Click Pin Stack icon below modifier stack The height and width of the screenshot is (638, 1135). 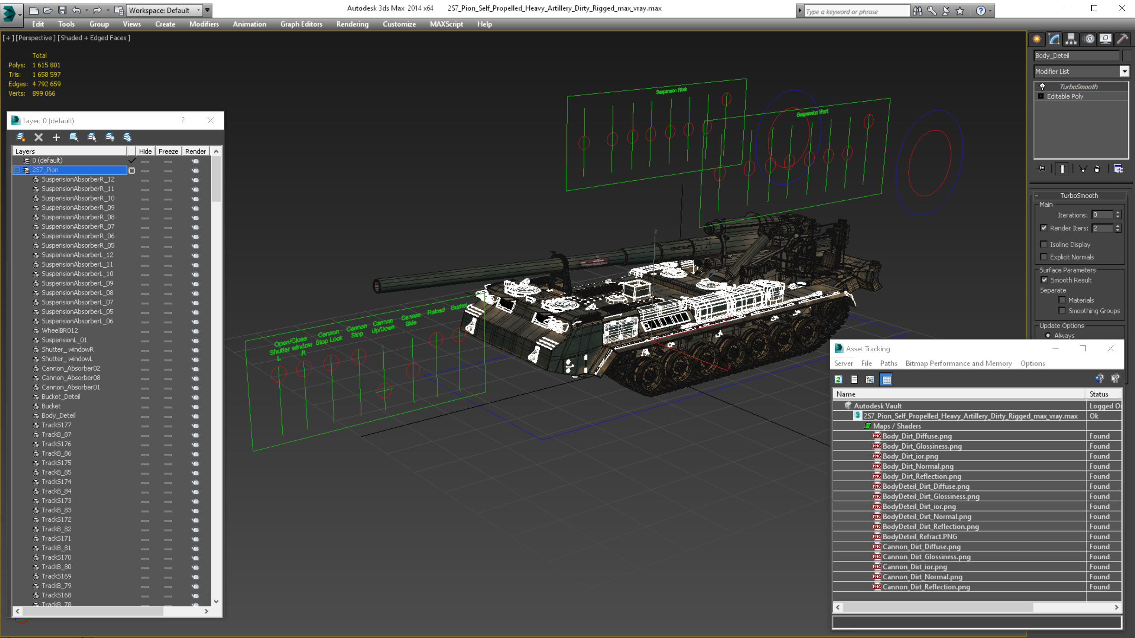tap(1042, 169)
